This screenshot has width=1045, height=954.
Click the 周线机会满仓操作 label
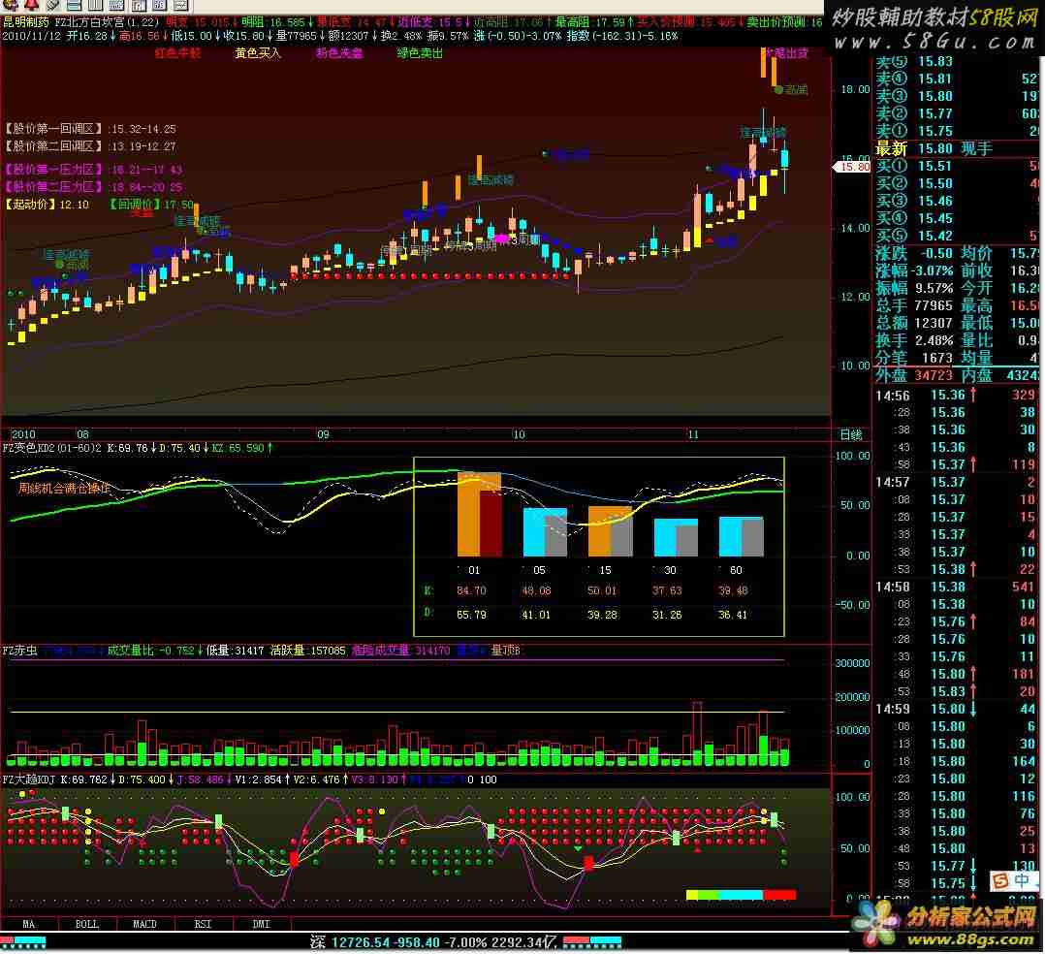coord(64,488)
